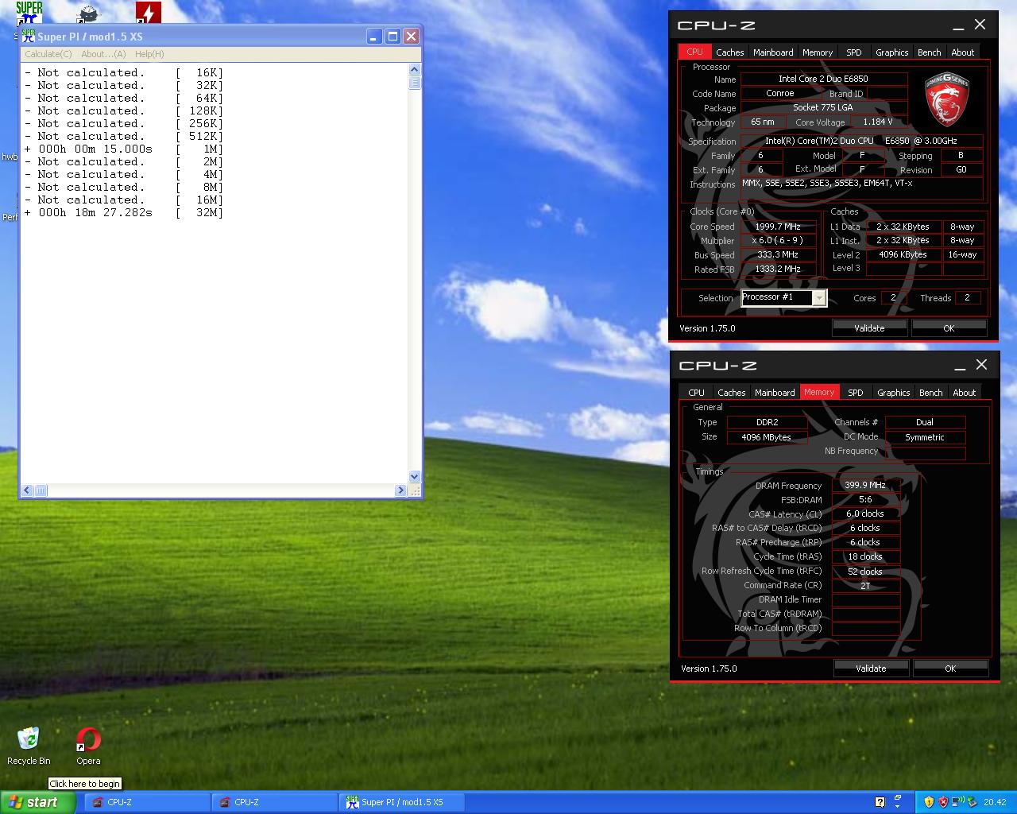Click the FSB:DRAM value 5:6
The height and width of the screenshot is (814, 1017).
tap(865, 499)
